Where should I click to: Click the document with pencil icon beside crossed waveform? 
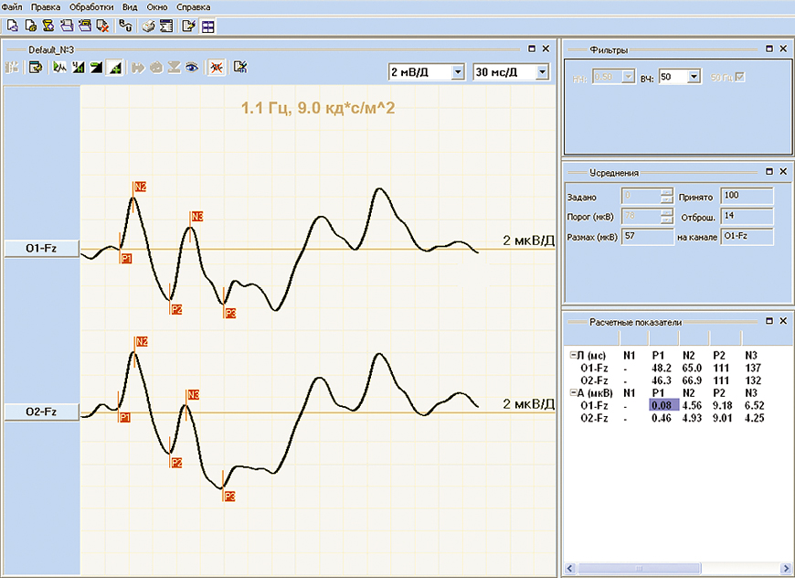(x=240, y=68)
